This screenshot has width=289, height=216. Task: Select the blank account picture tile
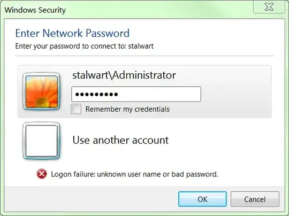click(x=41, y=141)
